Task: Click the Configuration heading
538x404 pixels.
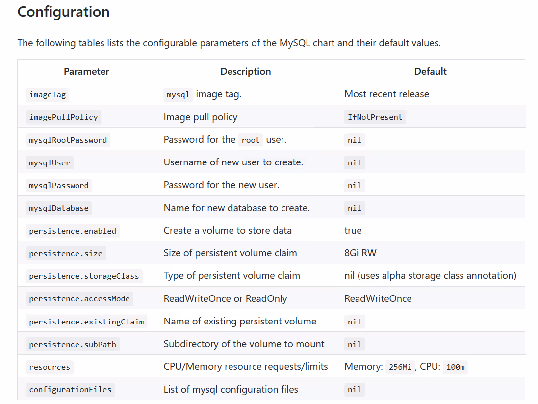Action: [63, 12]
